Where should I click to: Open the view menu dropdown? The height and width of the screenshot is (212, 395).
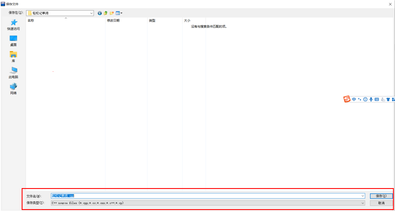pos(119,13)
